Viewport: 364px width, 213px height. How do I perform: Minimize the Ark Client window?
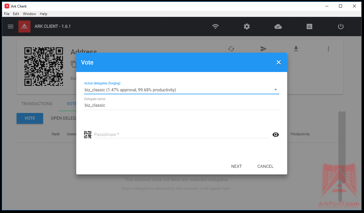pyautogui.click(x=327, y=6)
